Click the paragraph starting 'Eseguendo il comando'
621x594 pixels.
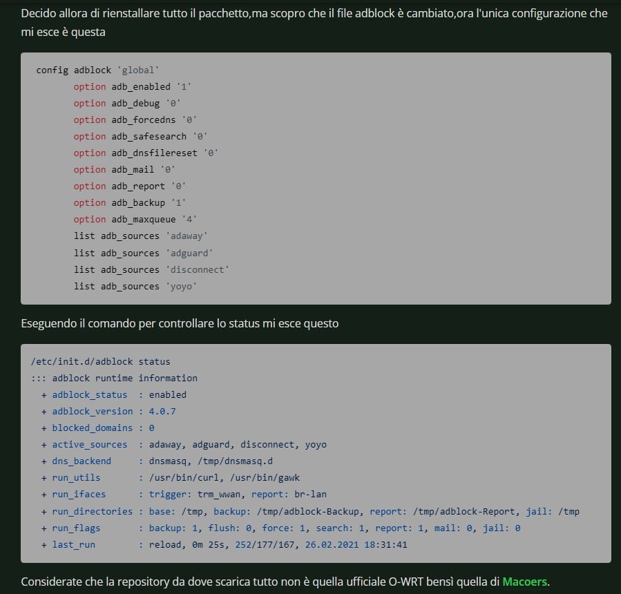[180, 323]
